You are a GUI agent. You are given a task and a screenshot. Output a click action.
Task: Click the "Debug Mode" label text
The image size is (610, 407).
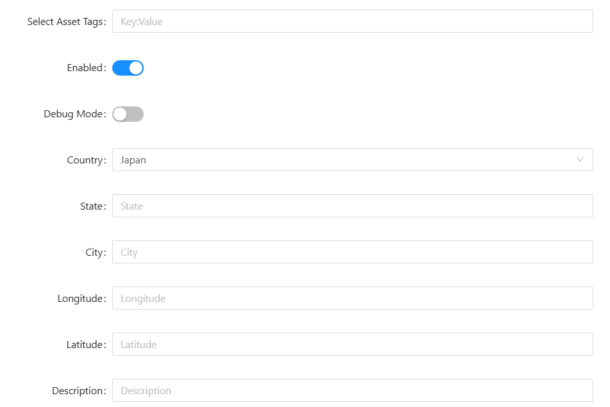[x=72, y=114]
